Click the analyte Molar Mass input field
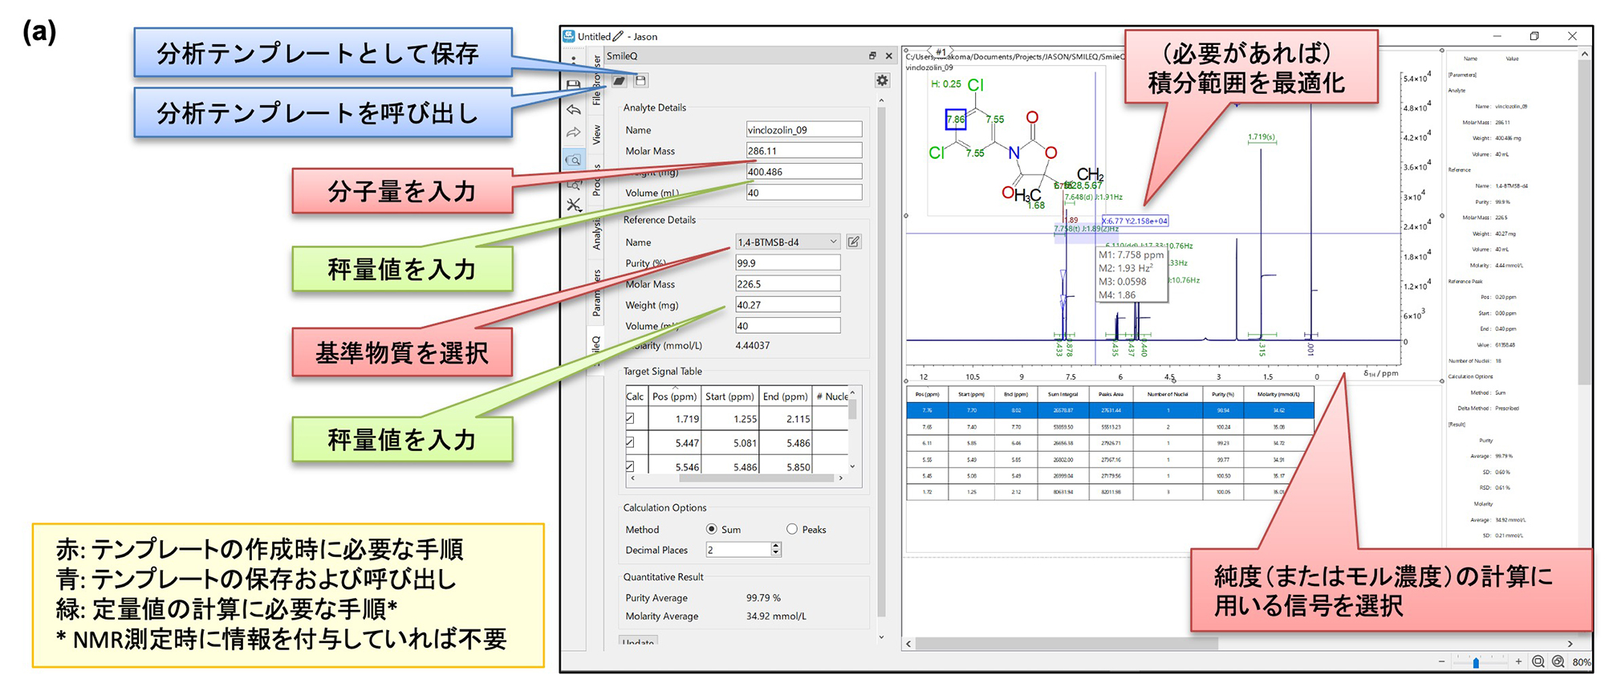This screenshot has height=675, width=1605. point(803,151)
